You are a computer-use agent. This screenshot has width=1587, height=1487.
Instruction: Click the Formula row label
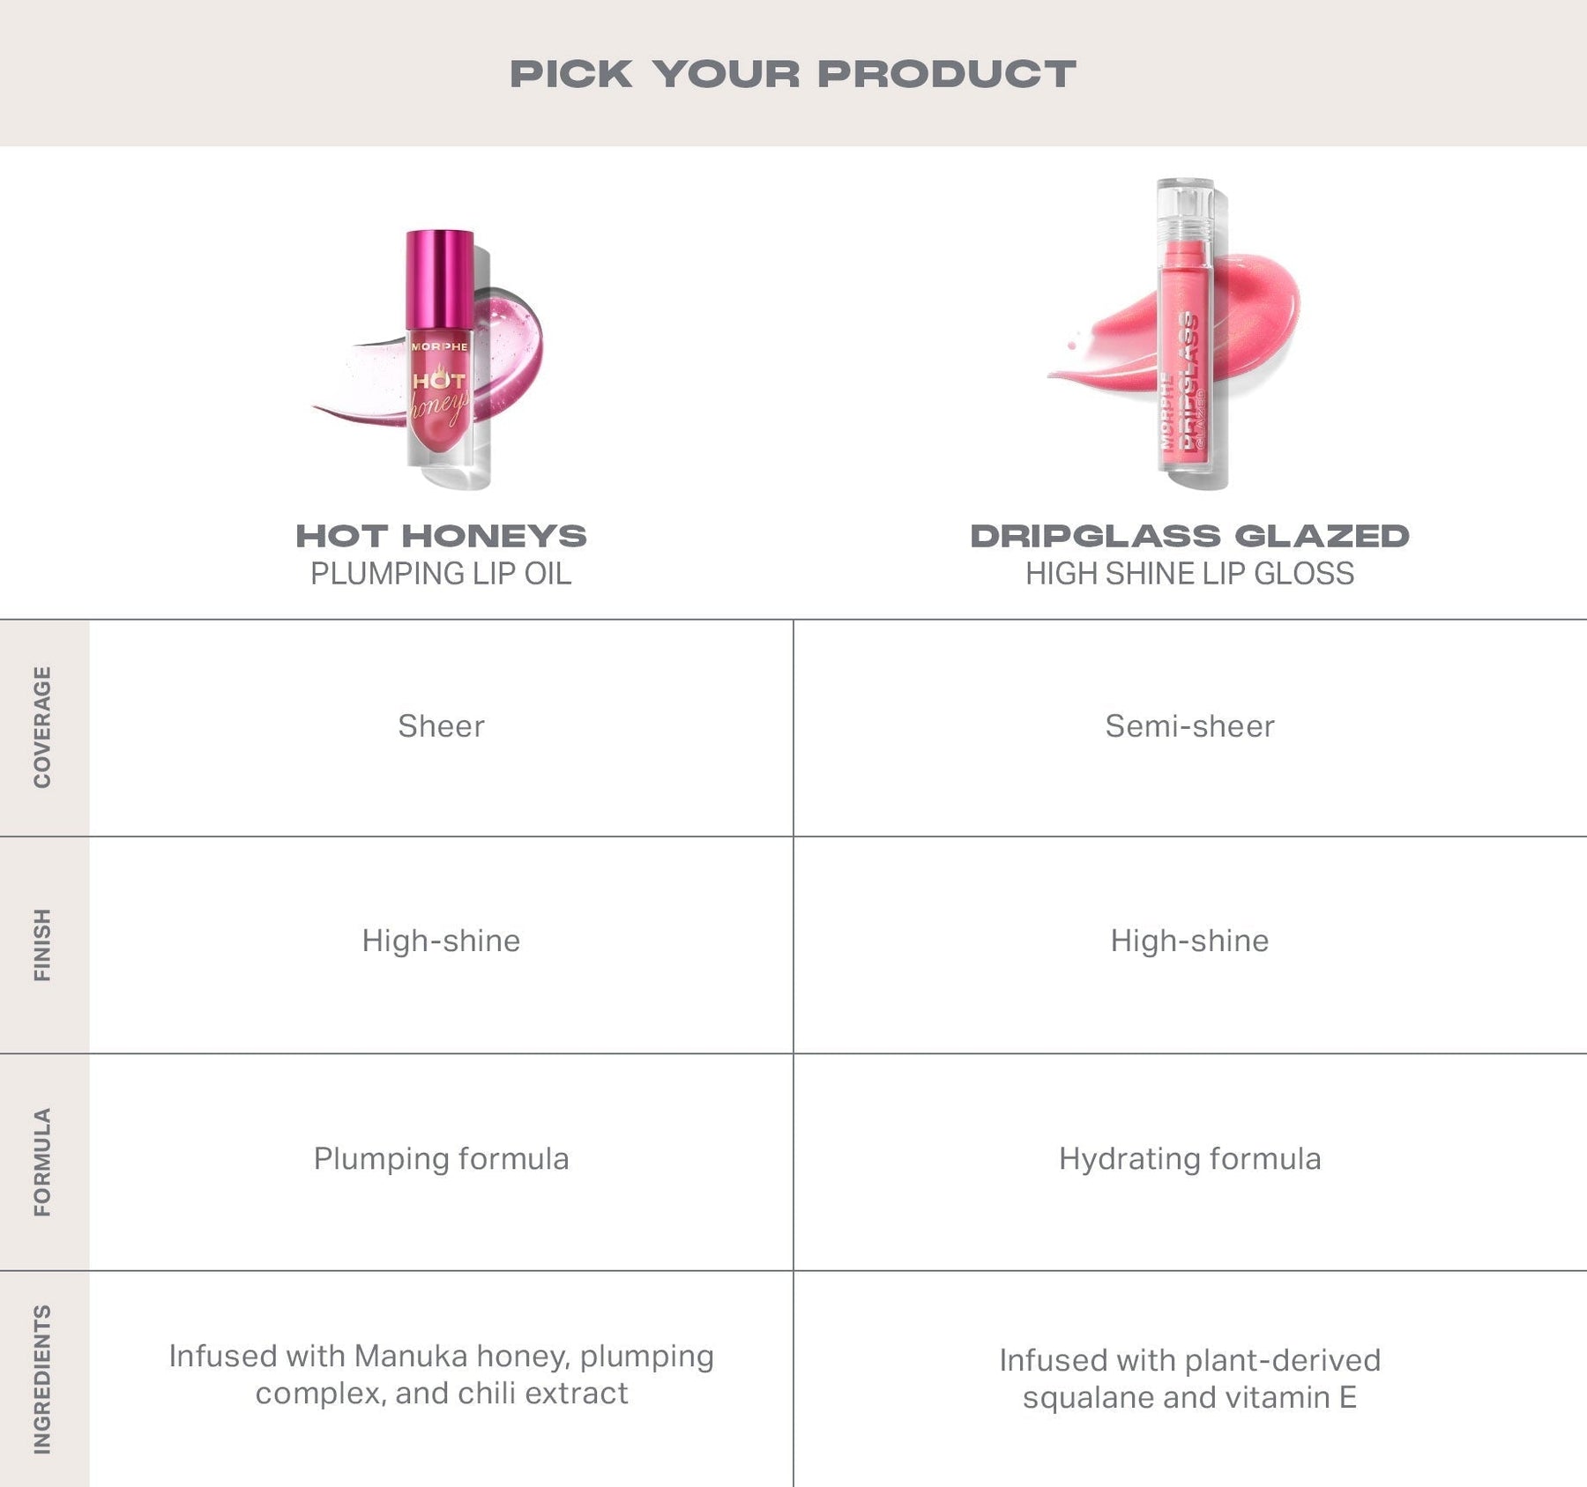point(42,1162)
